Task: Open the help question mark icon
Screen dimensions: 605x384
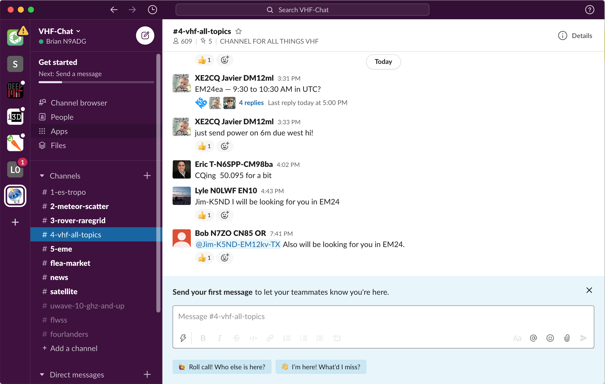Action: pyautogui.click(x=590, y=10)
